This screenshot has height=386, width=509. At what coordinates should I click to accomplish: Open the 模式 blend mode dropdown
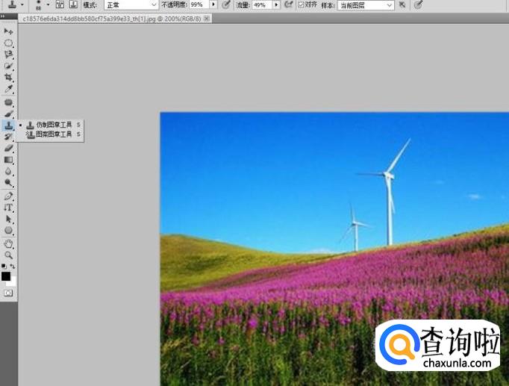(130, 4)
